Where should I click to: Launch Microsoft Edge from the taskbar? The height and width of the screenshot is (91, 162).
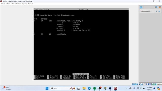(x=89, y=88)
